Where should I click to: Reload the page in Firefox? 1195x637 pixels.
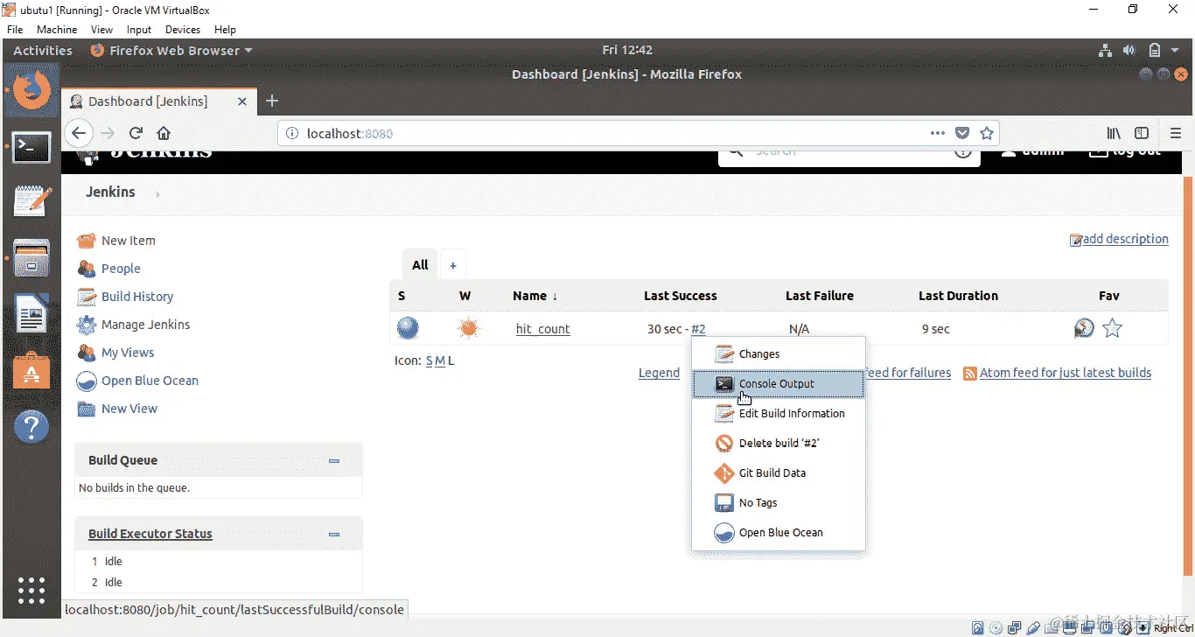point(136,133)
